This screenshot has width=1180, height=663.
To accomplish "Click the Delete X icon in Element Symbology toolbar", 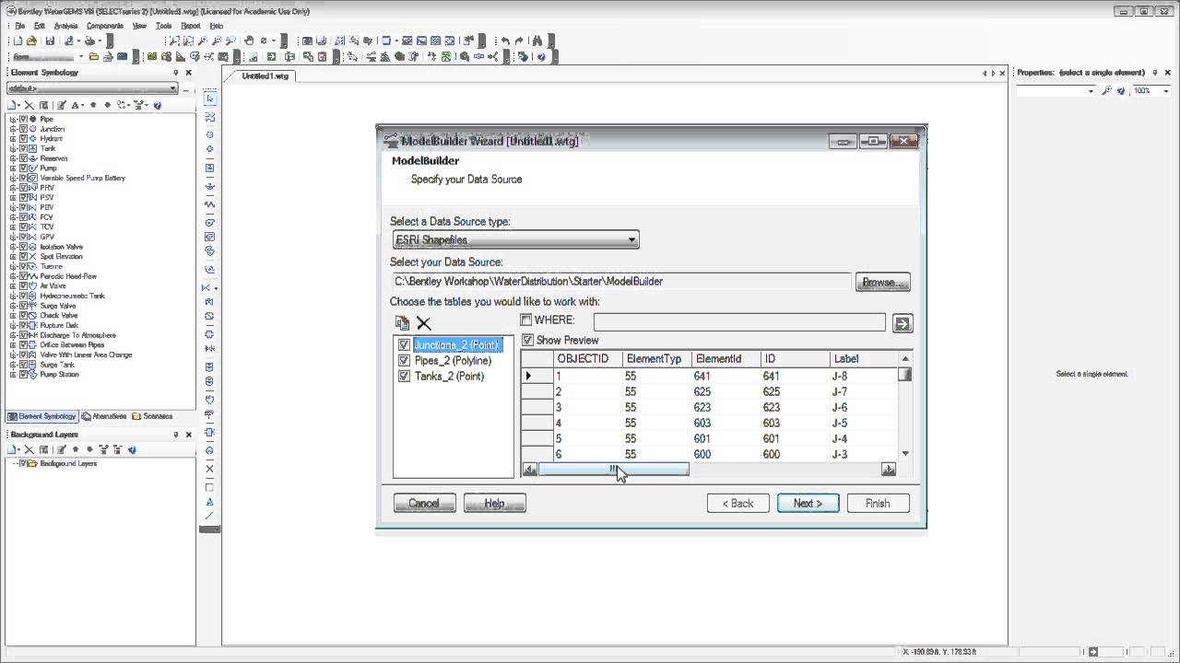I will tap(29, 106).
